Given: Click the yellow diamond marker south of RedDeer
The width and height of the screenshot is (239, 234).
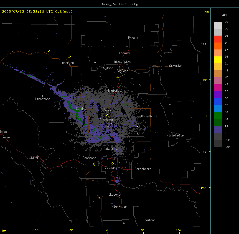Looking at the screenshot, I should tap(118, 78).
